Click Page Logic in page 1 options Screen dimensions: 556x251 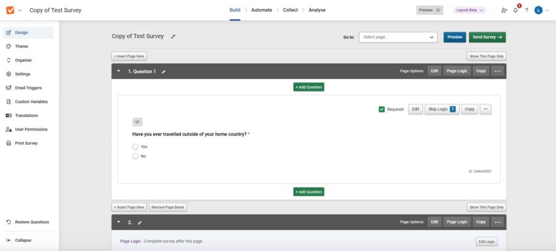click(x=457, y=71)
